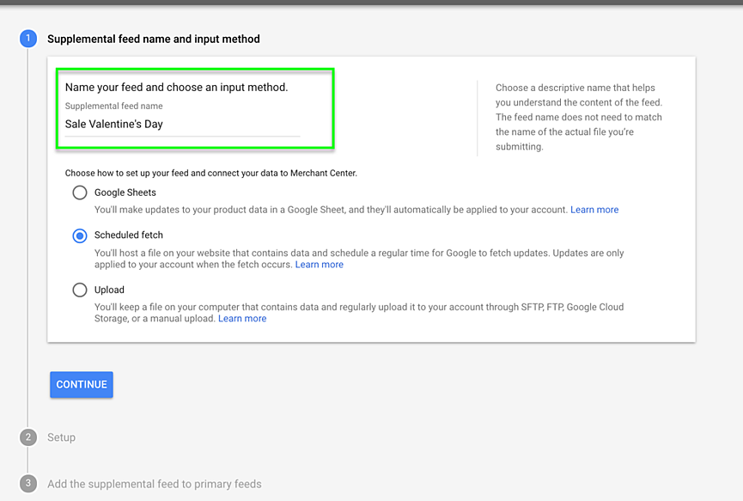
Task: Click 'Name your feed and choose an input method' heading
Action: tap(176, 88)
